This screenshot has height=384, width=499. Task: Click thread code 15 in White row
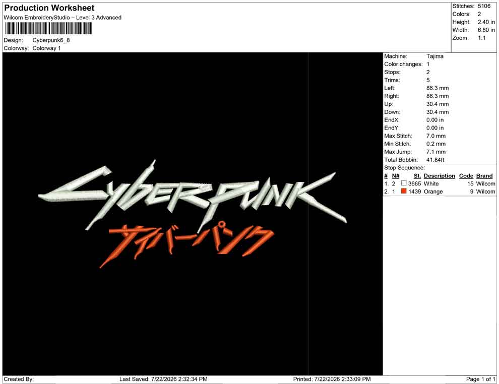click(x=470, y=183)
